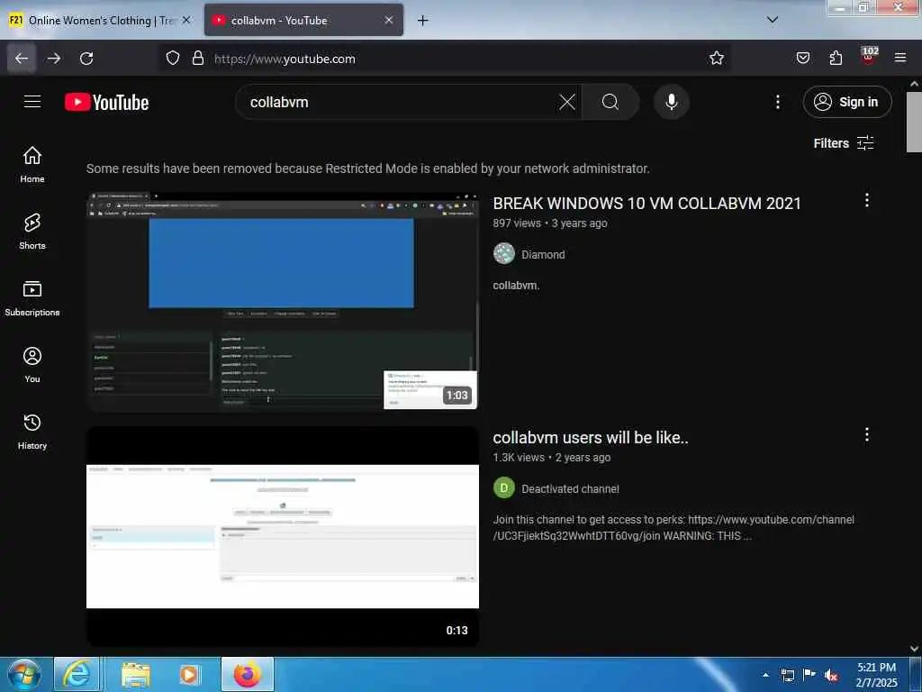Open search Filters

[x=843, y=143]
